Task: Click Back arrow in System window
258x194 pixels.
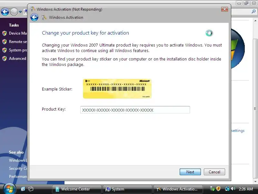Action: click(x=5, y=12)
